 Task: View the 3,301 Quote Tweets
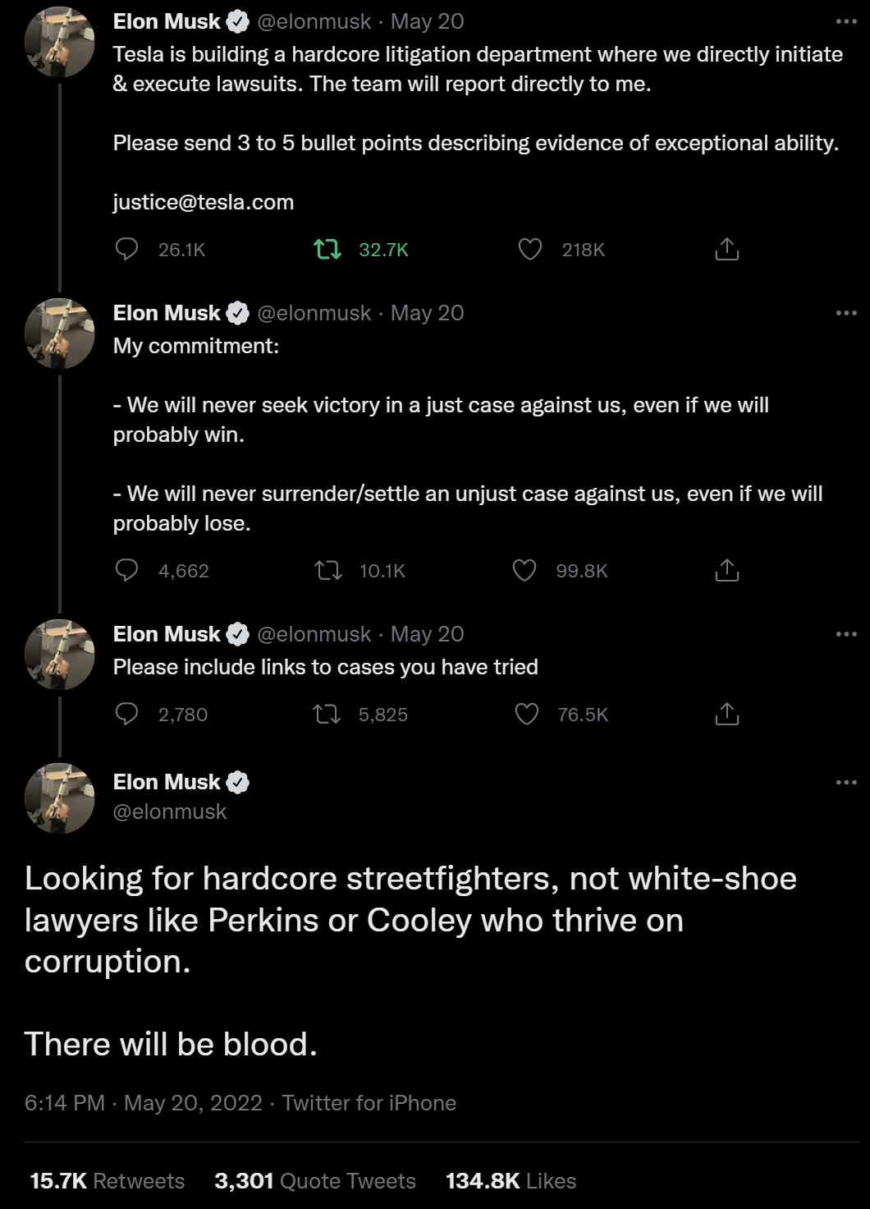315,1180
